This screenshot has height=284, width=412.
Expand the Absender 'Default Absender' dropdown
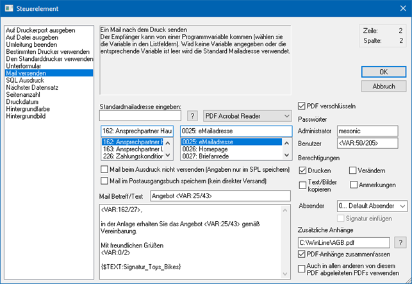click(x=372, y=206)
